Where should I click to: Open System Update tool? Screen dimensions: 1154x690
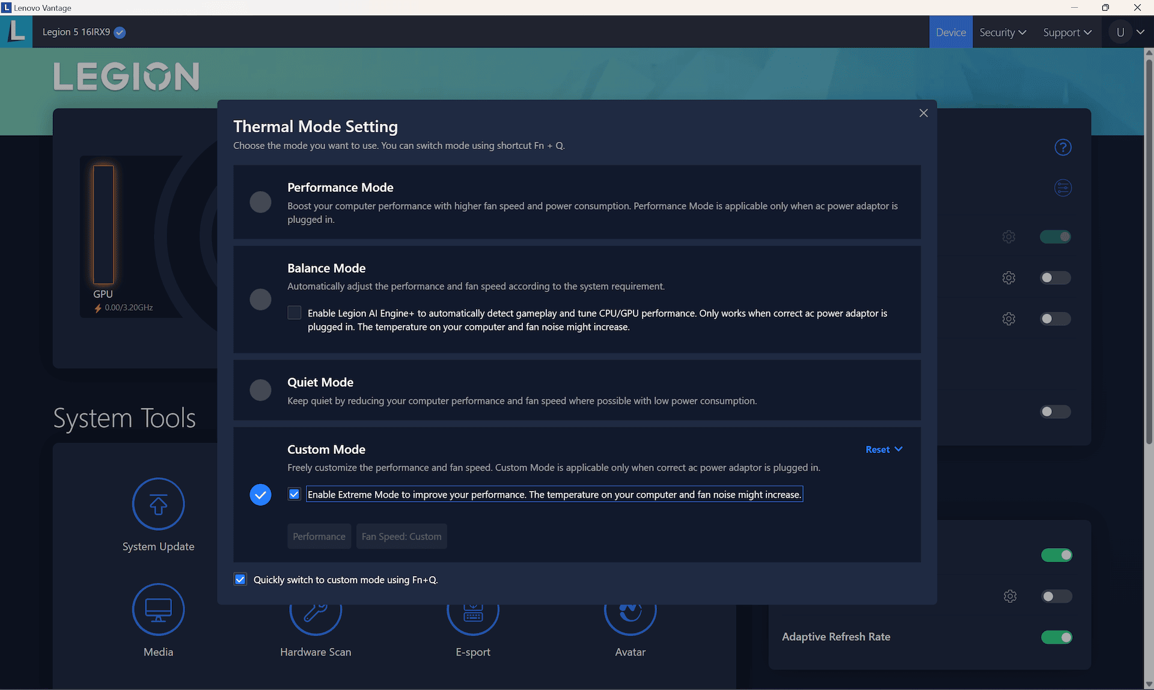pos(158,504)
